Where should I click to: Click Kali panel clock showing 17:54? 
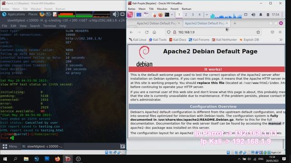[x=275, y=14]
